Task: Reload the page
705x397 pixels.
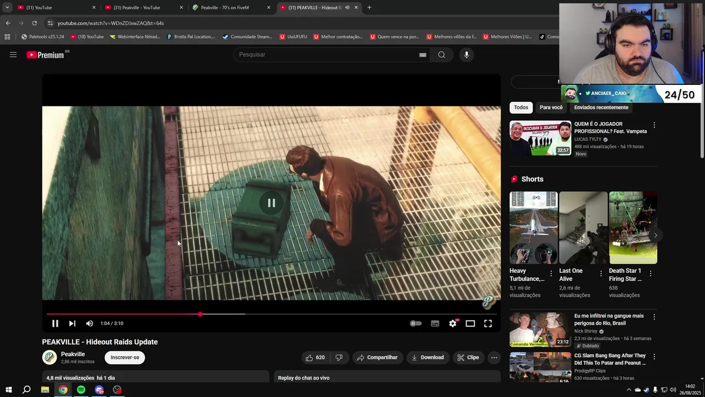Action: click(x=34, y=23)
